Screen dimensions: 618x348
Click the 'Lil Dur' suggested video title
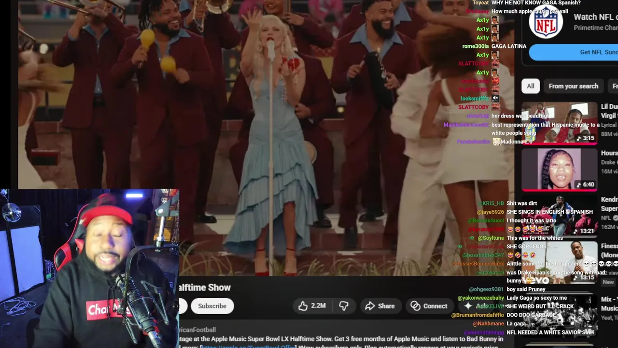coord(609,107)
